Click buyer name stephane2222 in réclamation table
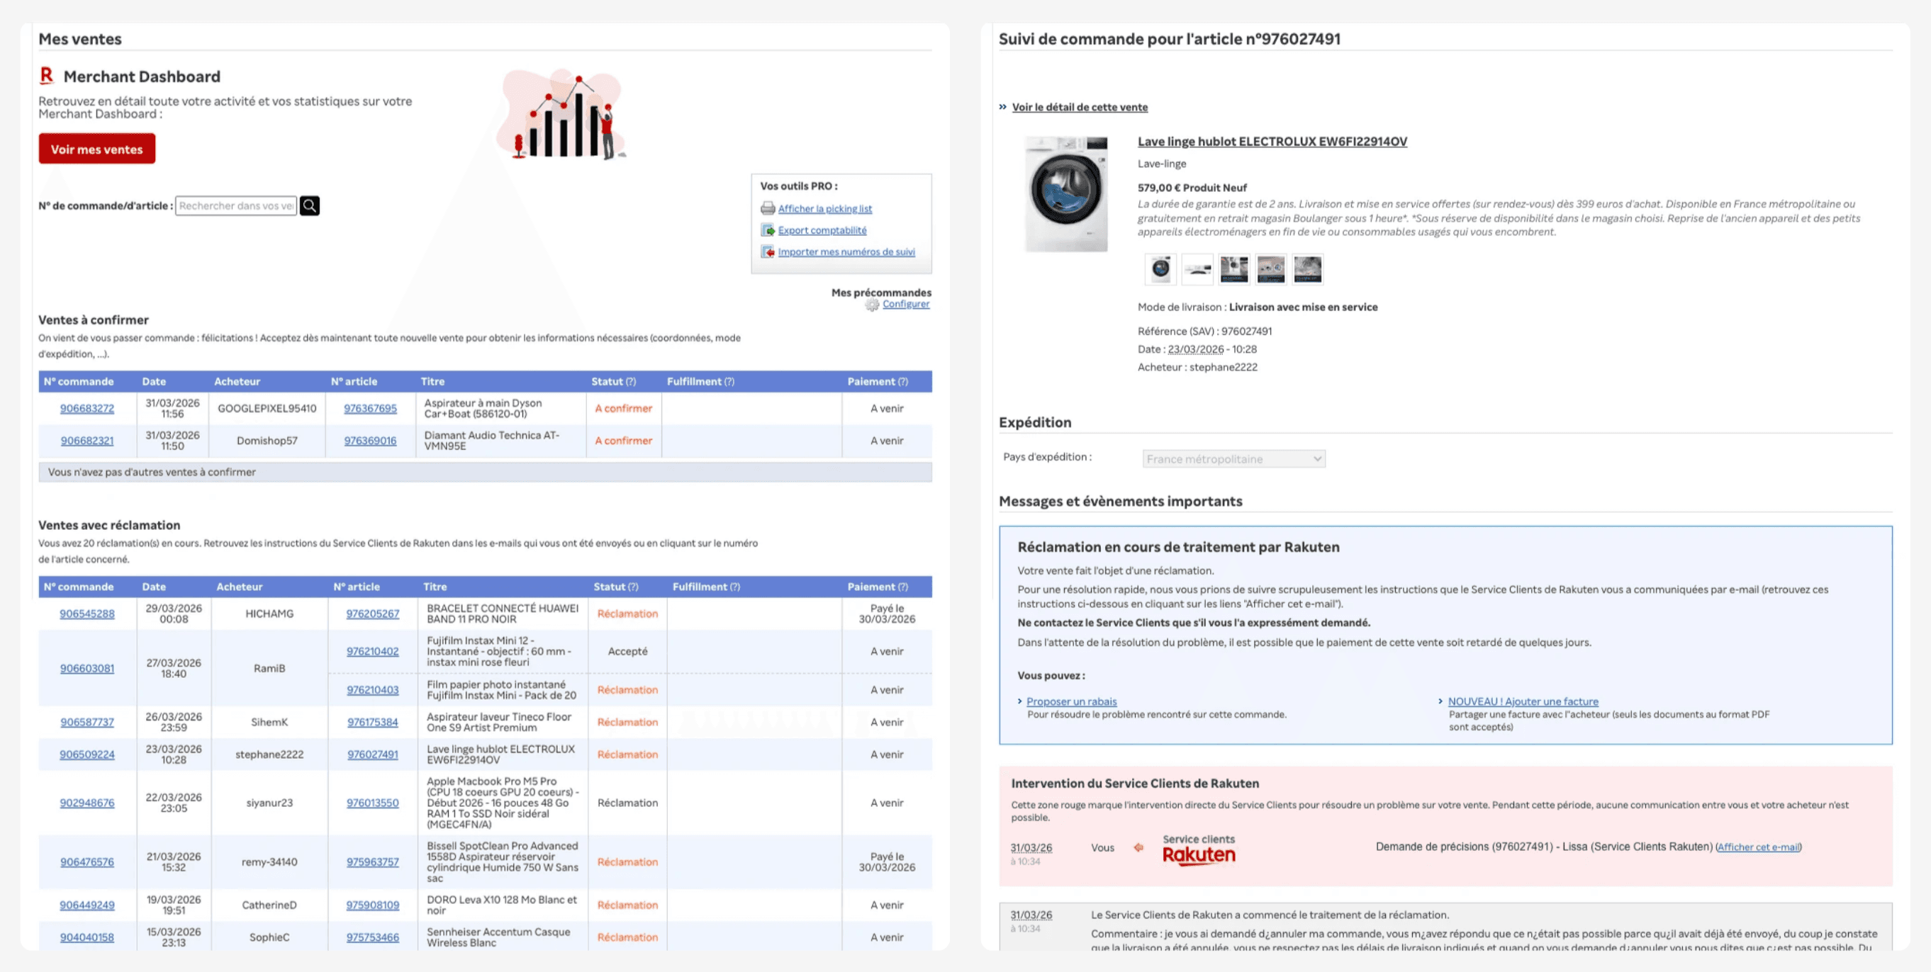The width and height of the screenshot is (1931, 972). tap(269, 754)
